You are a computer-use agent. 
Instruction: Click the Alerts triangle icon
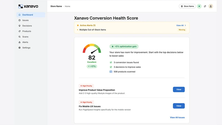click(19, 42)
